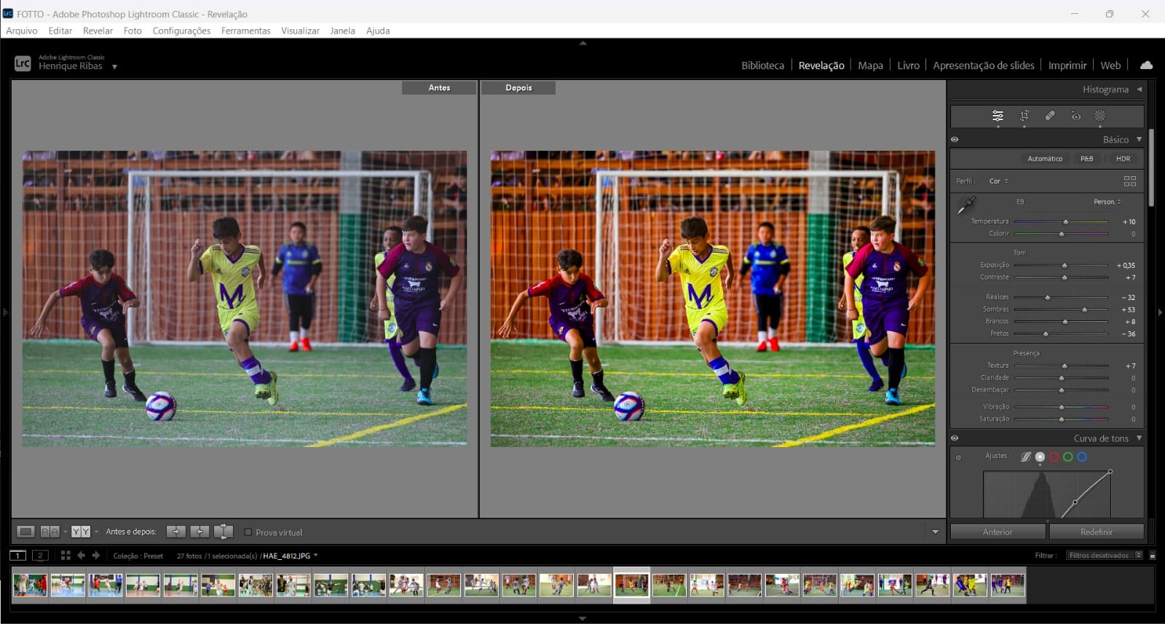Select the red channel curve circle
The height and width of the screenshot is (624, 1165).
1054,457
